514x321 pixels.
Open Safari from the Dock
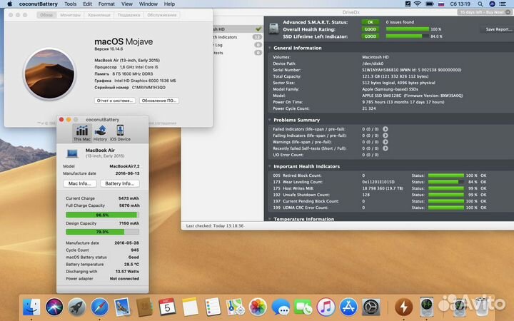tap(100, 307)
